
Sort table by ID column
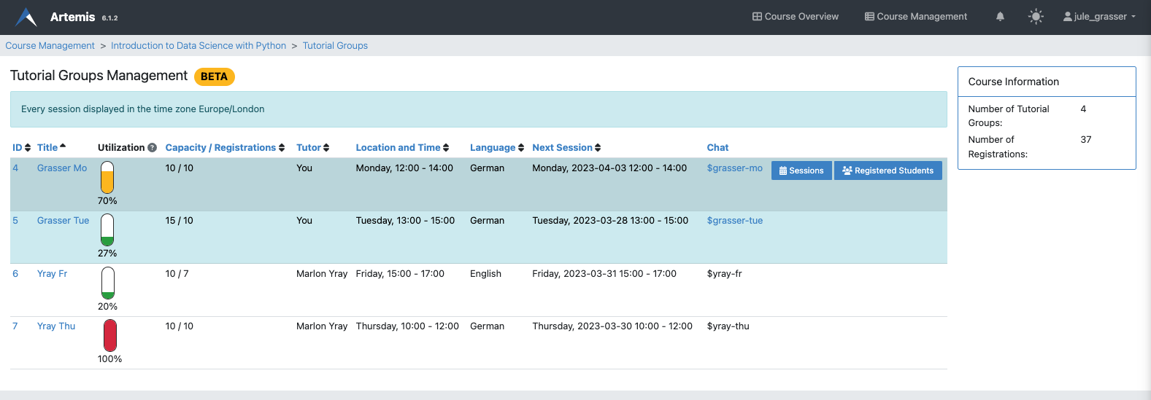(21, 148)
